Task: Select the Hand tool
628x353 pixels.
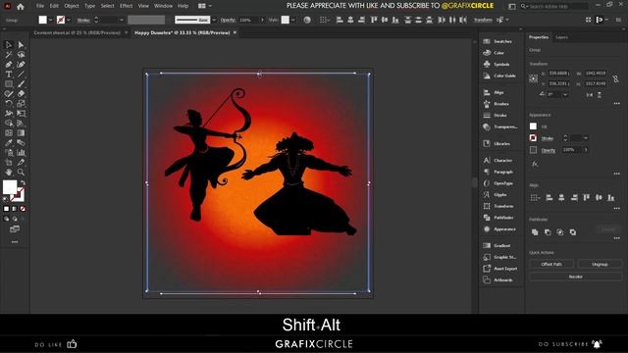Action: click(9, 173)
